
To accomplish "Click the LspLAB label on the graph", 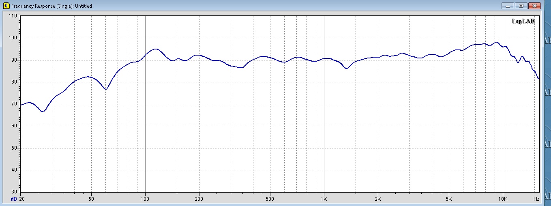I will tap(523, 21).
